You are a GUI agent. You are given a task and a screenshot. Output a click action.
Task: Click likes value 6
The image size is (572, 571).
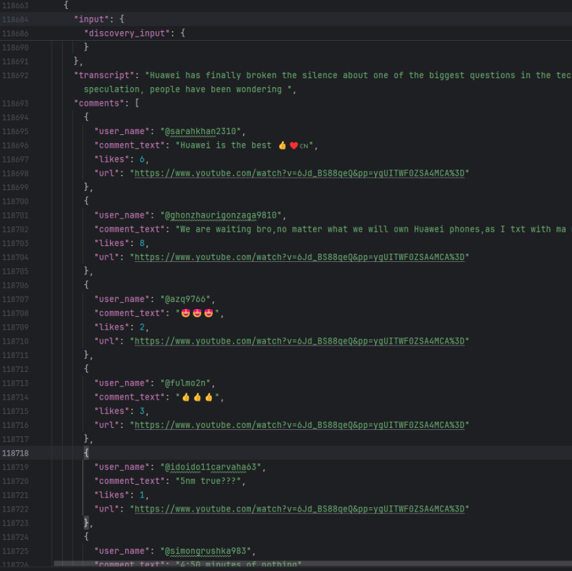coord(142,159)
